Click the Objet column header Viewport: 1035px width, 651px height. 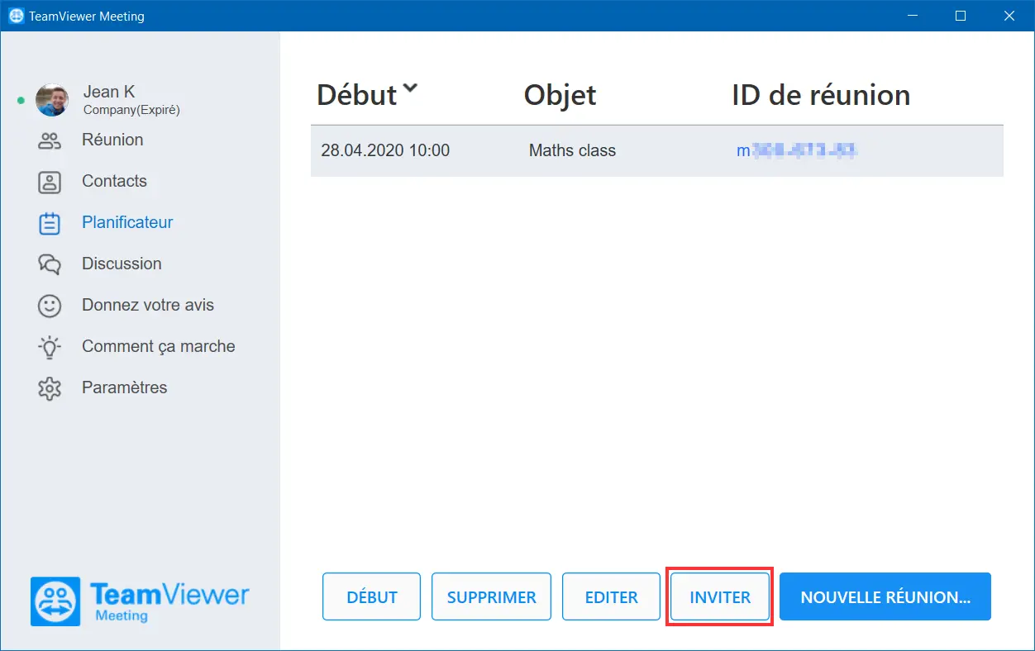click(560, 95)
